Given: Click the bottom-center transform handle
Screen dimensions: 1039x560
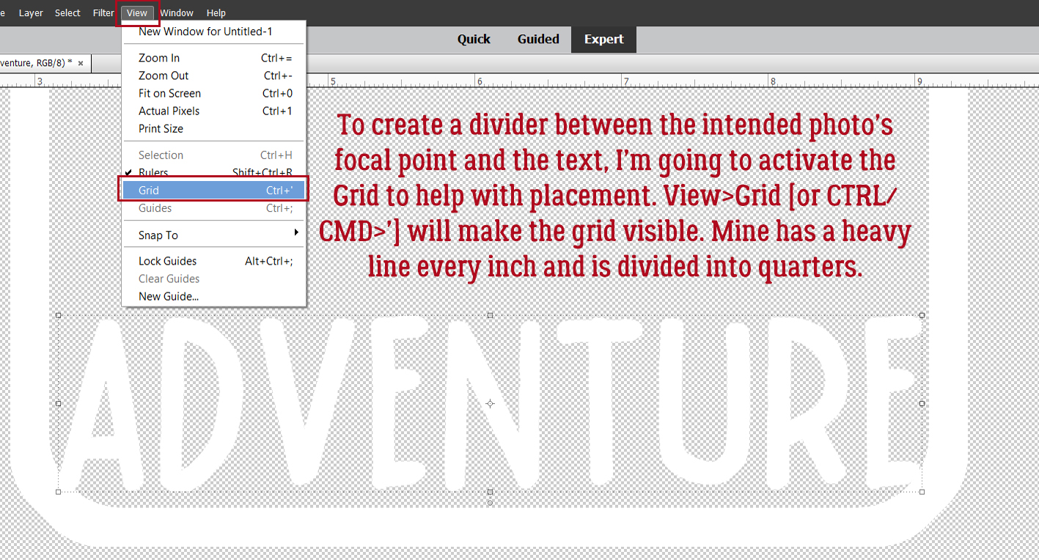Looking at the screenshot, I should [490, 492].
